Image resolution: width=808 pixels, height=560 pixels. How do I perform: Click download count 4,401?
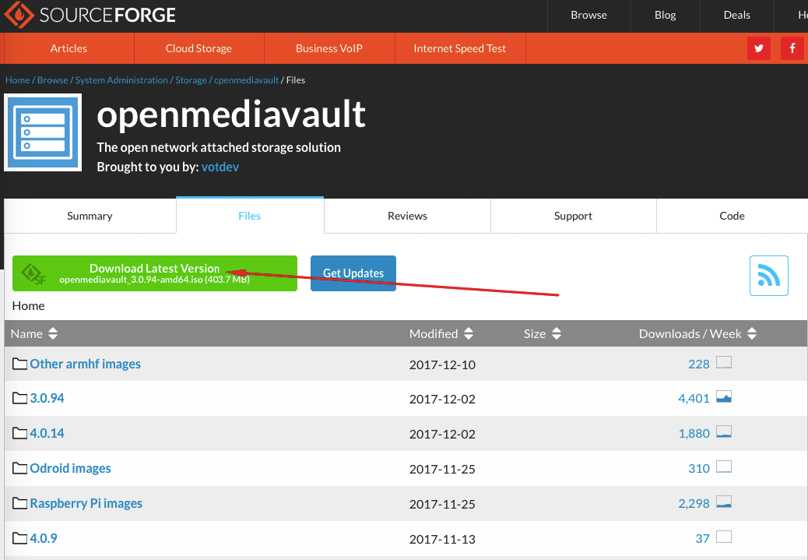pyautogui.click(x=694, y=399)
